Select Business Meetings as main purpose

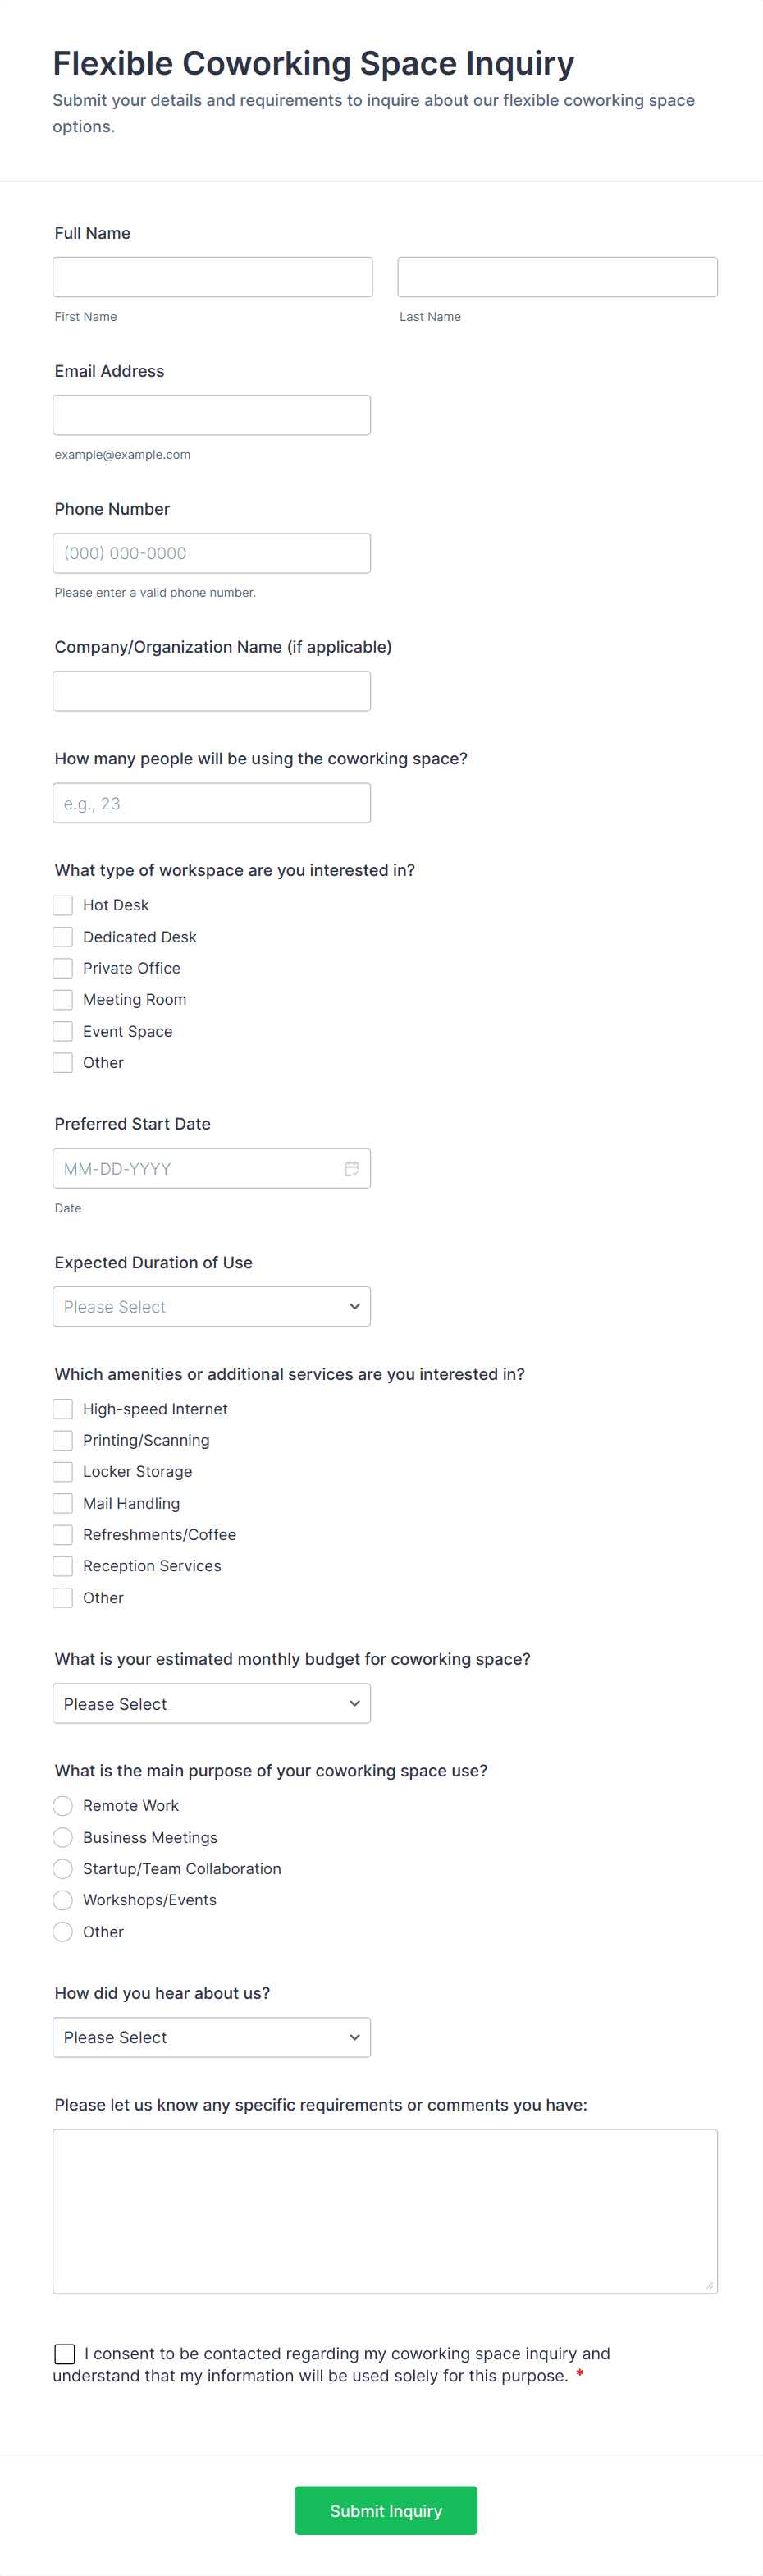(x=62, y=1837)
